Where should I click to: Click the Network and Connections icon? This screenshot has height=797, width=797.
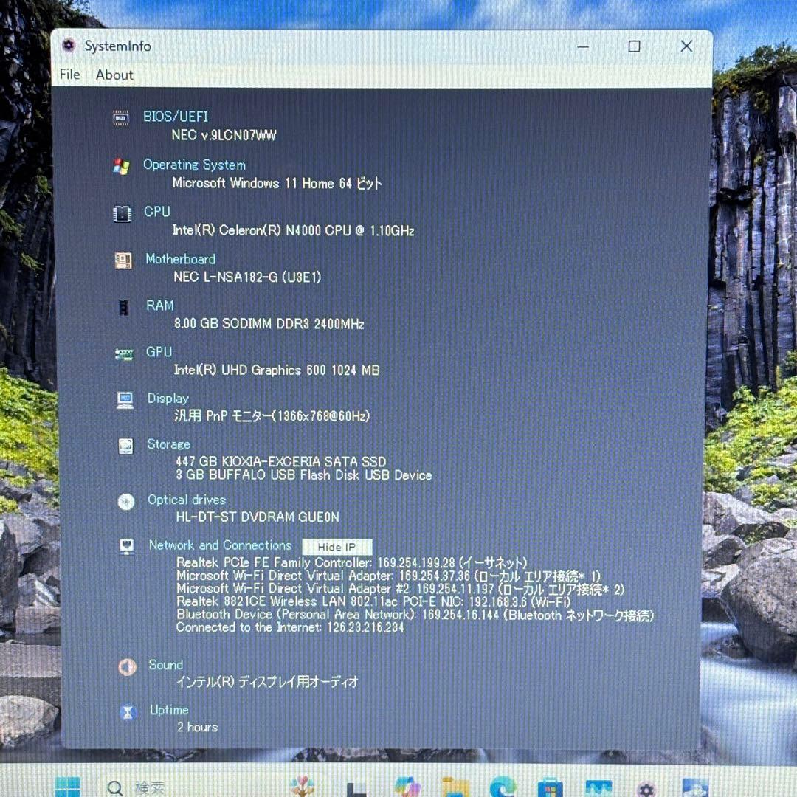[x=125, y=545]
